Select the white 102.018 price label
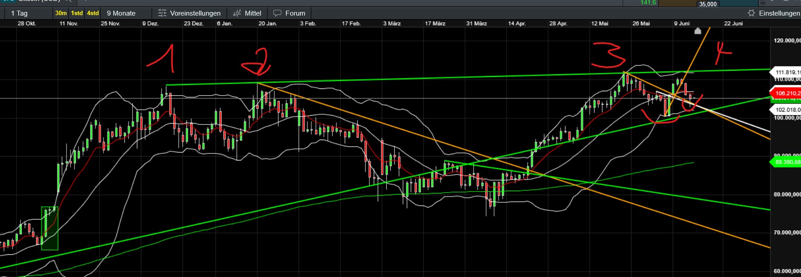Image resolution: width=801 pixels, height=277 pixels. click(785, 110)
